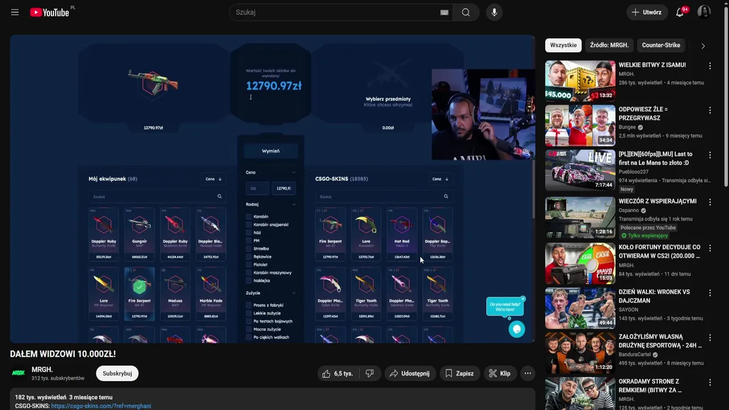Open WIELKIE BITWY Z ISAMU thumbnail
Viewport: 729px width, 410px height.
580,80
